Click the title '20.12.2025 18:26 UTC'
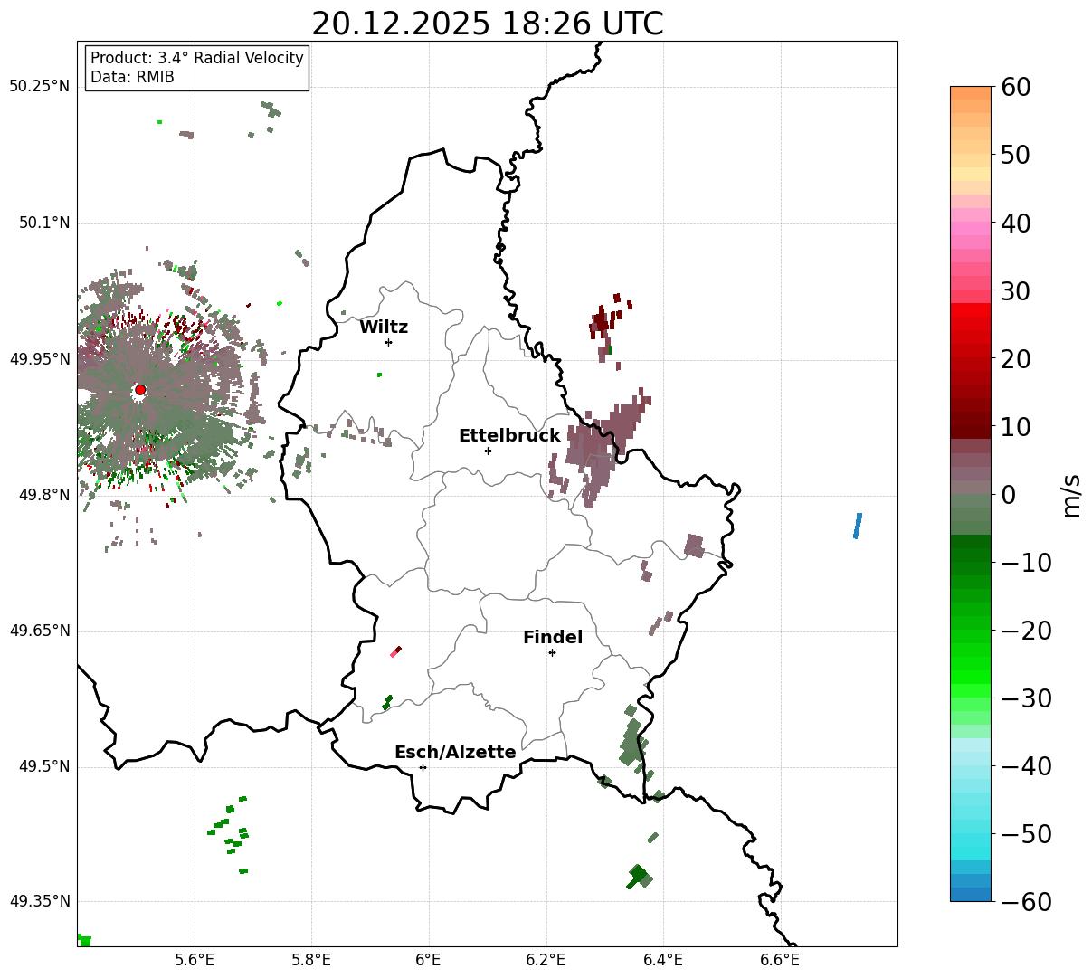This screenshot has height=978, width=1092. (487, 24)
